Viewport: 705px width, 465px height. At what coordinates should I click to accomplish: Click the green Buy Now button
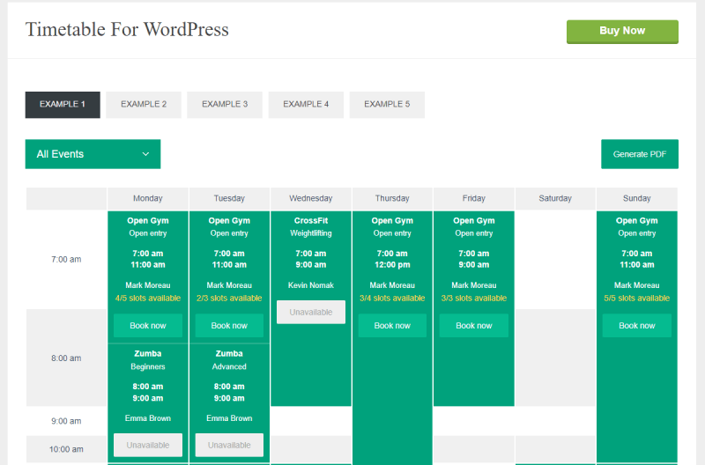[622, 32]
